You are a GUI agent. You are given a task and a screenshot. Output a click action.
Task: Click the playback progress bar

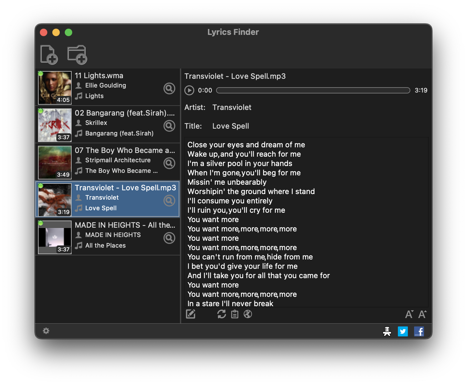[313, 90]
